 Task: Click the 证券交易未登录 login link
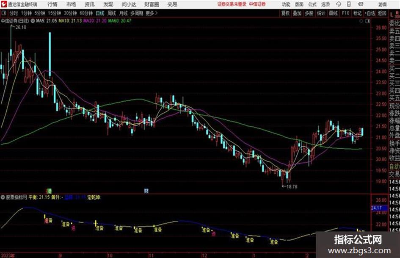click(232, 4)
